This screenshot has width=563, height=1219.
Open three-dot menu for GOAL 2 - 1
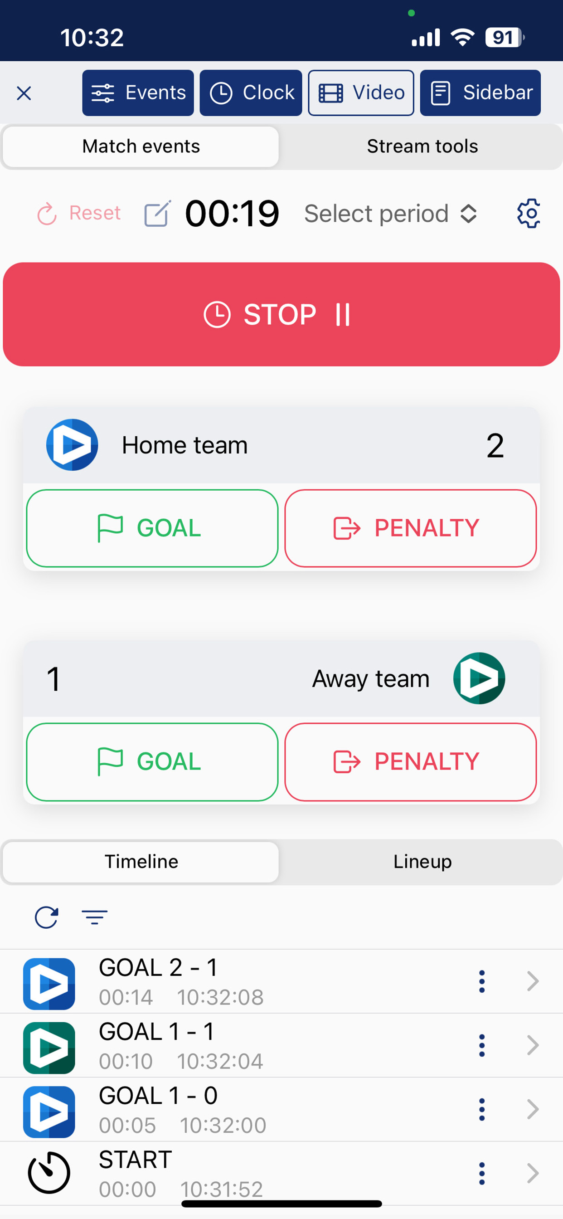(481, 981)
